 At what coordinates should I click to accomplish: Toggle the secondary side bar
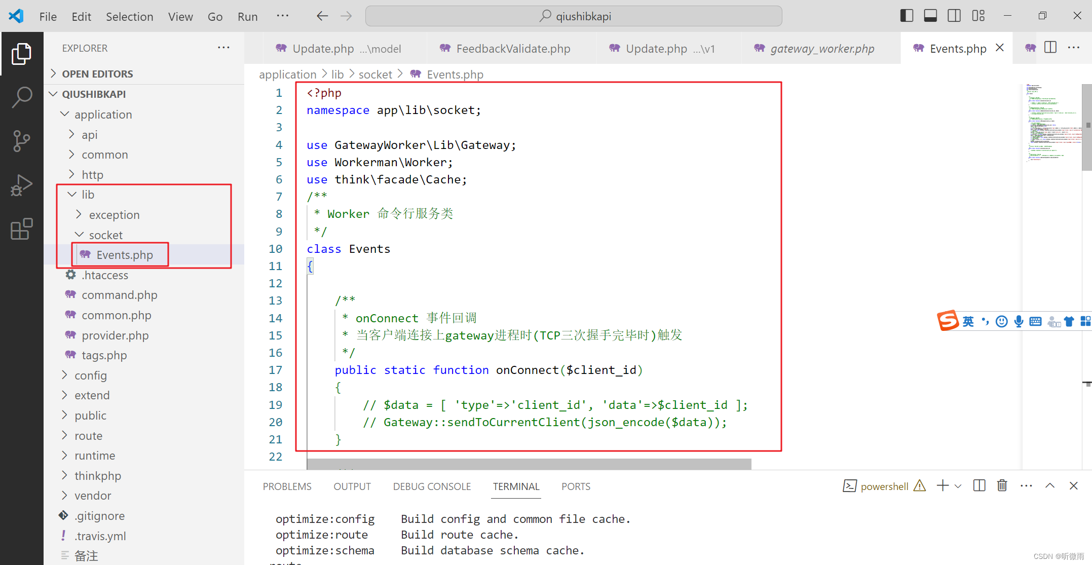954,16
